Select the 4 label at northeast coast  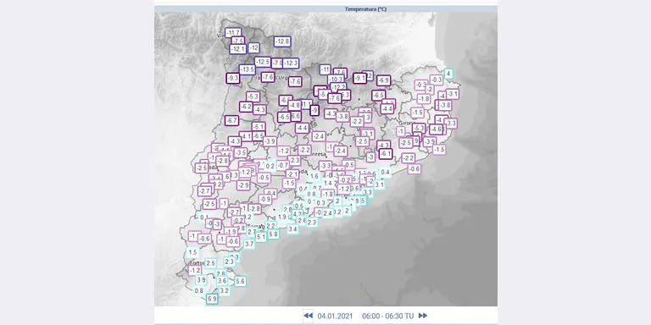(x=448, y=74)
